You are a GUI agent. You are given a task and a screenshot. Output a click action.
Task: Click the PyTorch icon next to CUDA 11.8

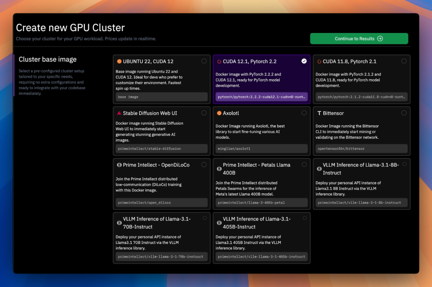coord(319,62)
